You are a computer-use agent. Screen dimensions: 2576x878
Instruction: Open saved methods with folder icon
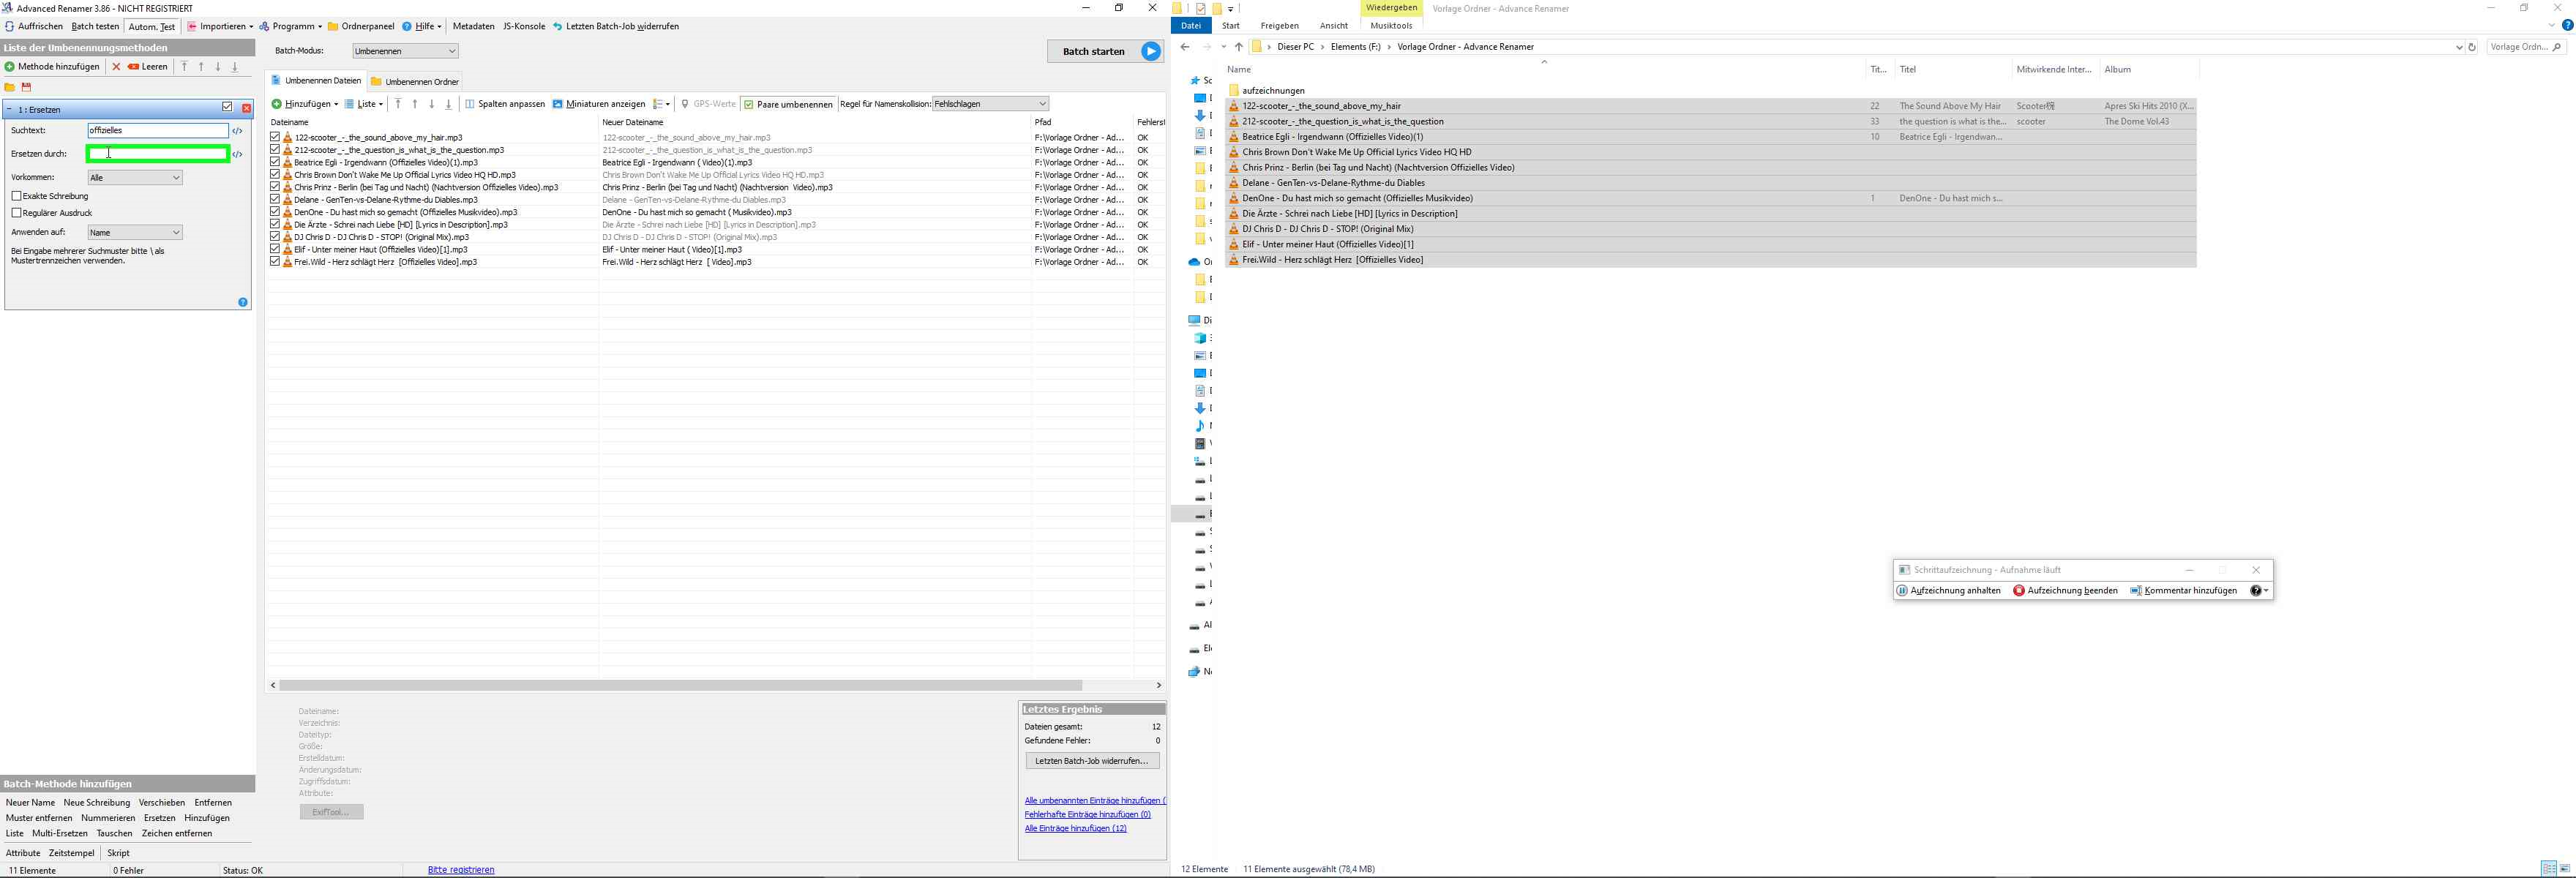tap(10, 87)
